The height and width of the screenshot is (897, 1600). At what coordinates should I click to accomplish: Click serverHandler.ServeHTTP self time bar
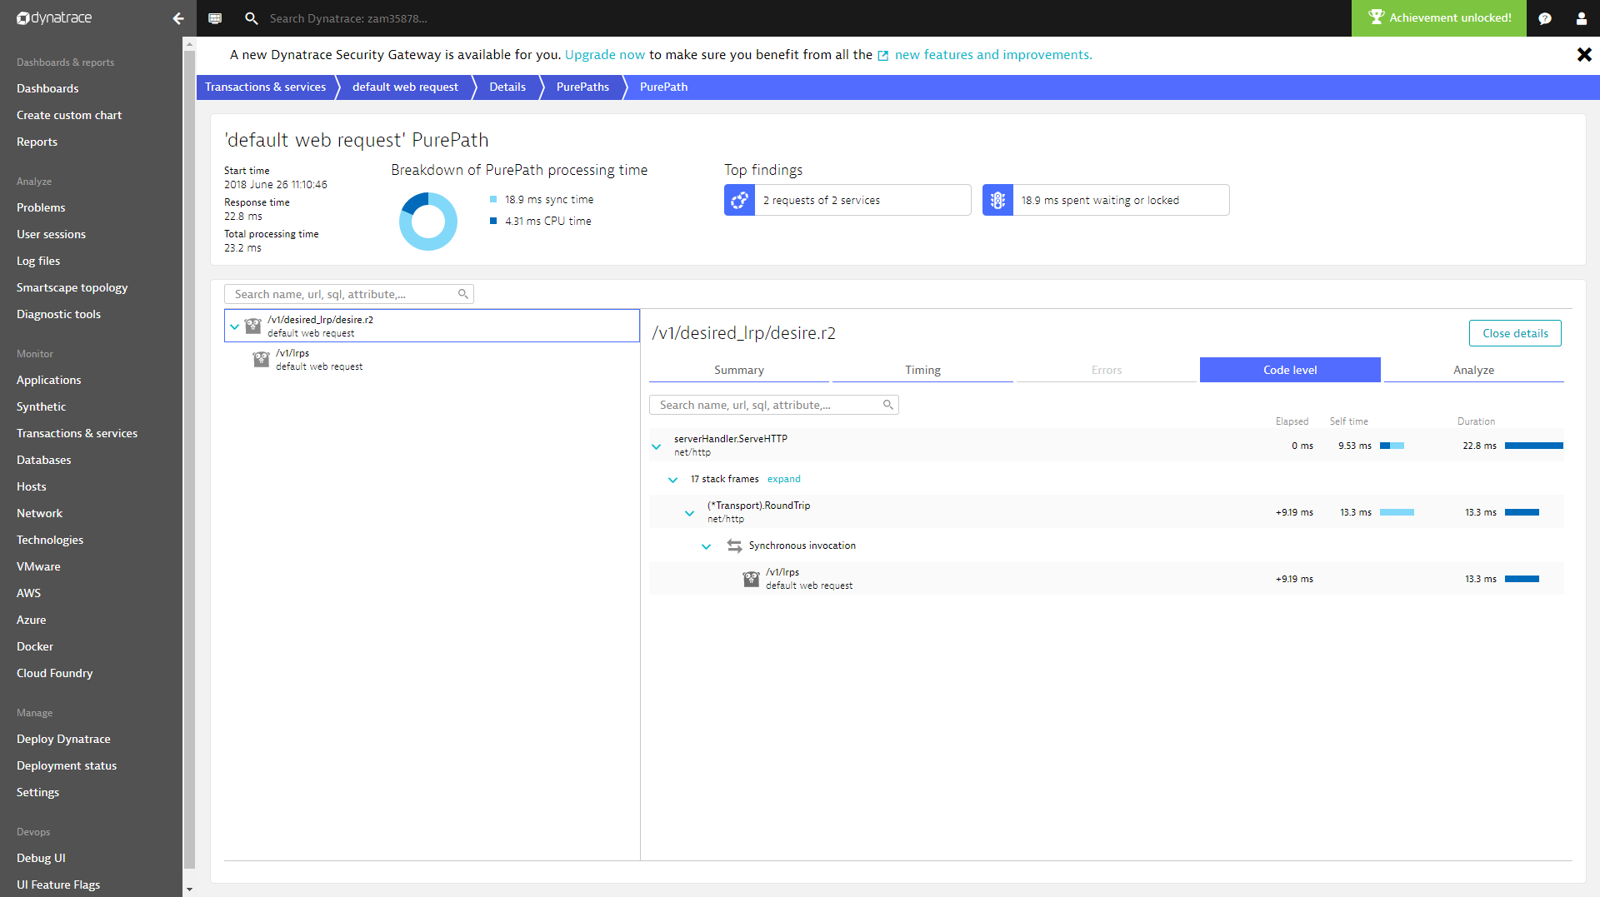tap(1392, 446)
